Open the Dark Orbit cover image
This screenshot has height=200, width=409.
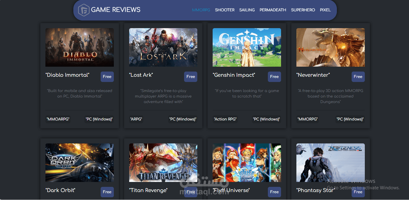click(79, 163)
